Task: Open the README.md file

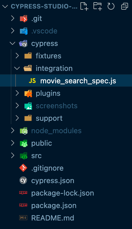Action: 53,218
